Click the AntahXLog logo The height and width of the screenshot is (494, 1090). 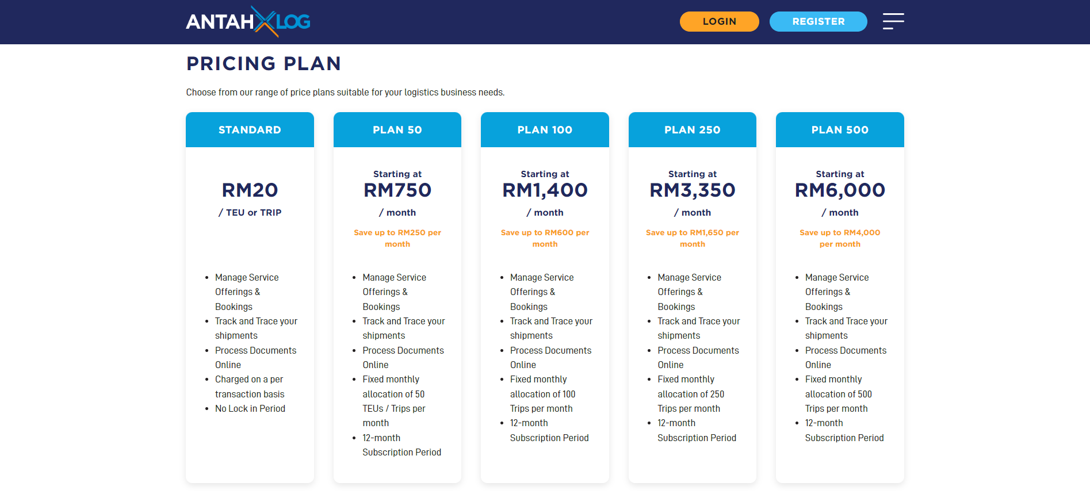[248, 22]
